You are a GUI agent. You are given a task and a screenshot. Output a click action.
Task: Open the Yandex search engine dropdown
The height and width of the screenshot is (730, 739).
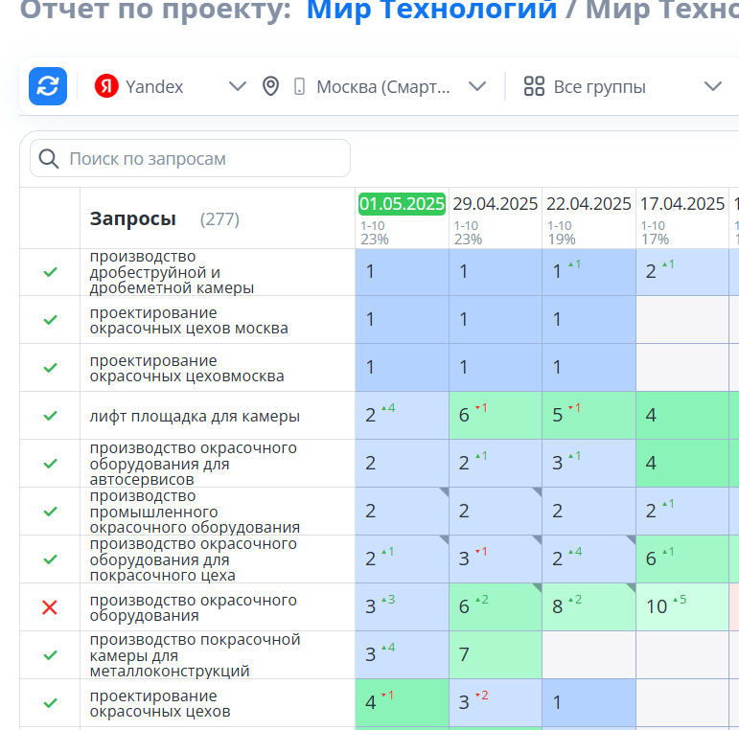[x=238, y=86]
